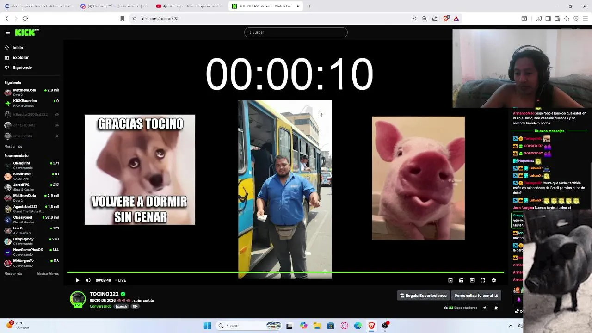
Task: Click the zoom out magnifier icon
Action: tap(424, 18)
